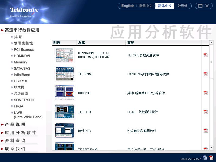
Task: Expand 资料查询 menu
Action: (15, 140)
